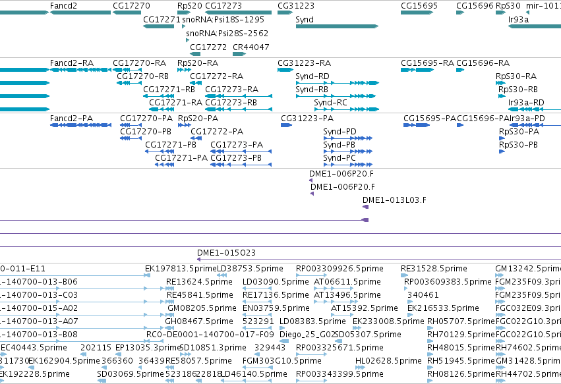Select transcript Synd-RD
This screenshot has height=384, width=561.
[x=337, y=83]
